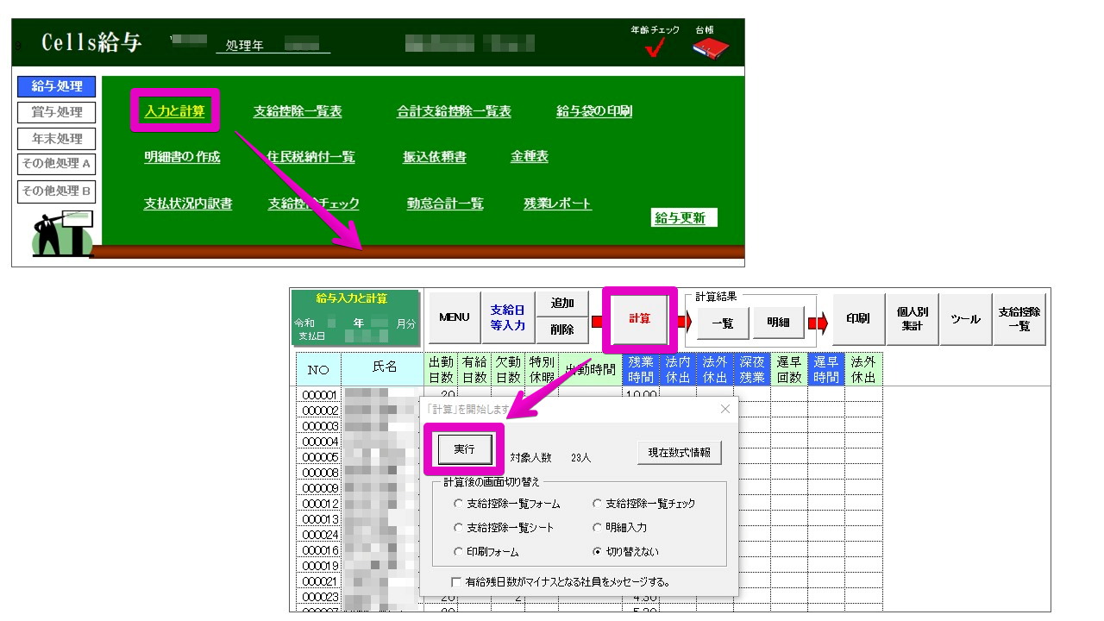Open the 入力と計算 link
Image resolution: width=1104 pixels, height=621 pixels.
175,111
